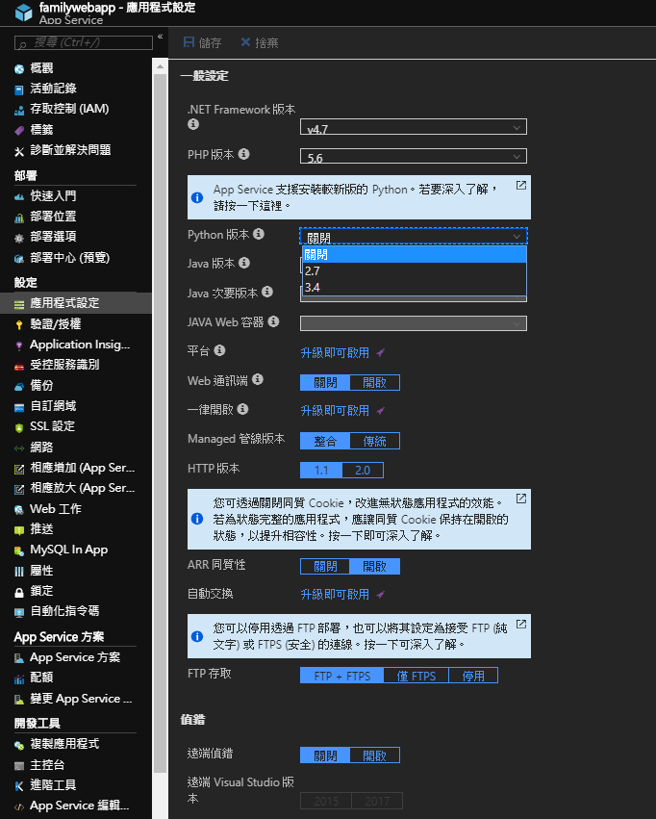This screenshot has height=819, width=656.
Task: Select the 標籤 tag icon
Action: pos(19,131)
